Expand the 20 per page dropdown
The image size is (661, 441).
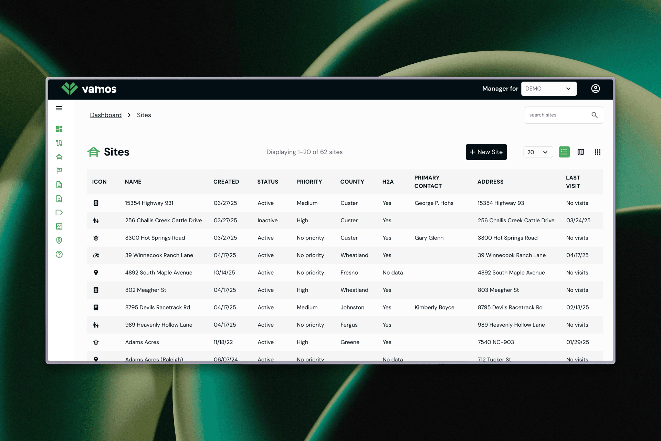(538, 152)
